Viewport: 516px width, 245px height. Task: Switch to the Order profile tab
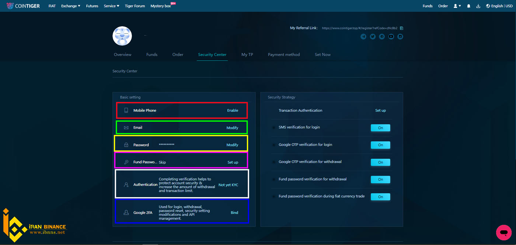coord(178,54)
